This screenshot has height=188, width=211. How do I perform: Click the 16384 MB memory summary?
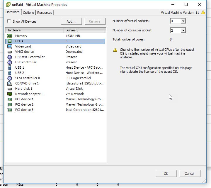tap(73, 36)
